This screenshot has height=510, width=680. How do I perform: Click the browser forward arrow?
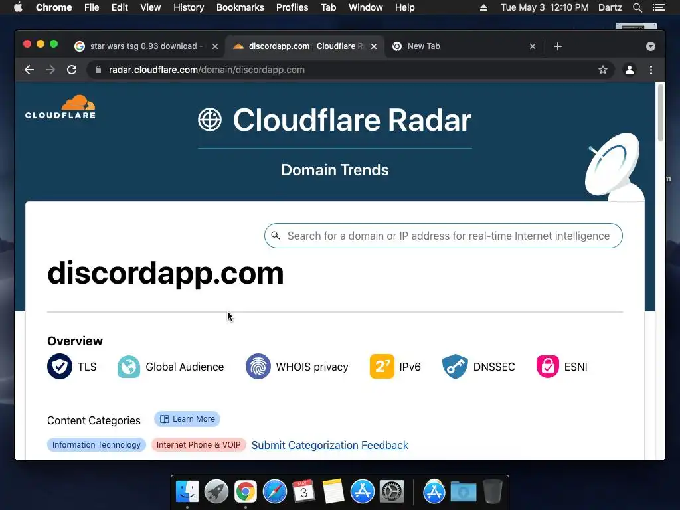point(50,70)
